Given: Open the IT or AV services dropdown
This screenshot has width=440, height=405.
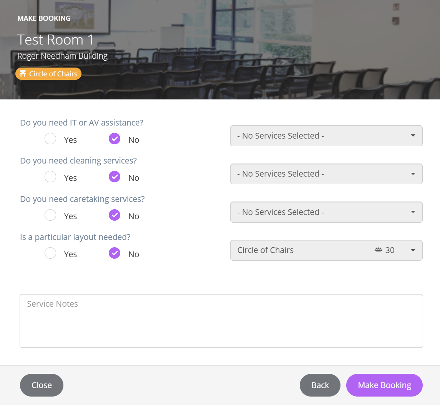Looking at the screenshot, I should tap(326, 136).
